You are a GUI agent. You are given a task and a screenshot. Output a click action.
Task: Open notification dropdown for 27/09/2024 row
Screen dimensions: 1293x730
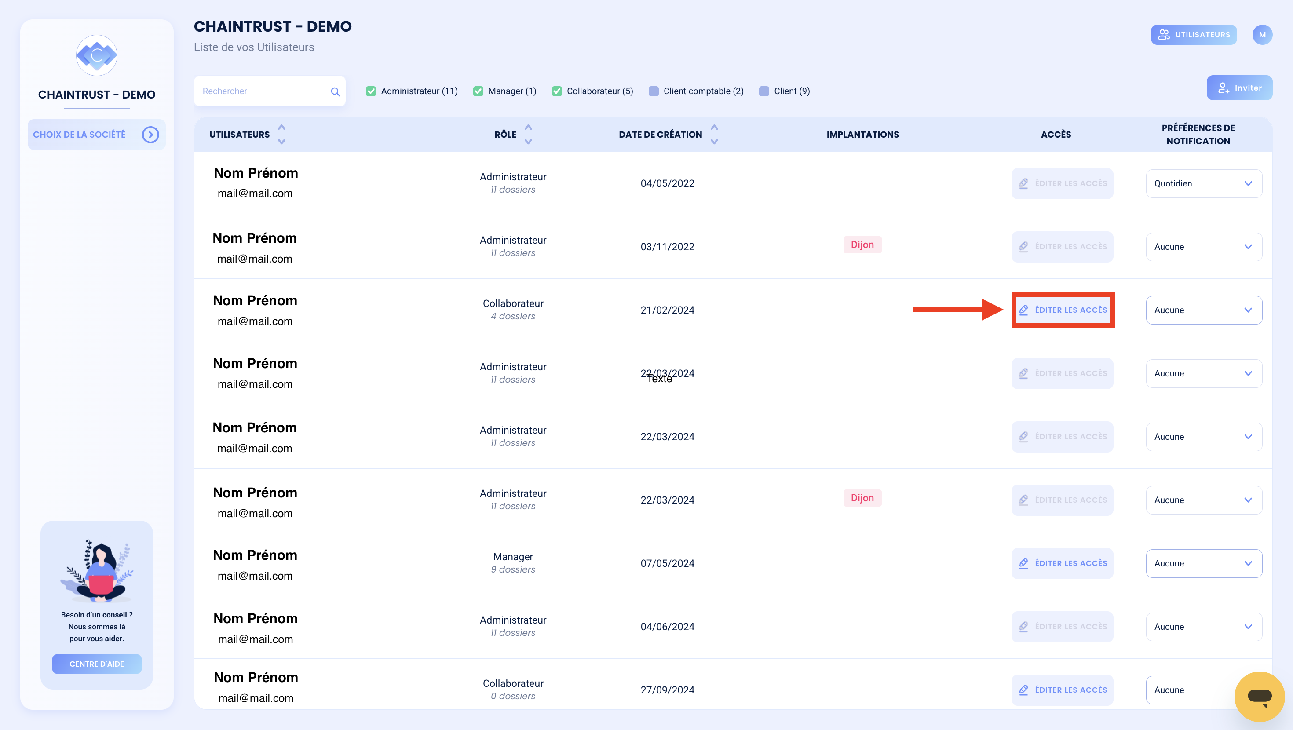pyautogui.click(x=1190, y=690)
